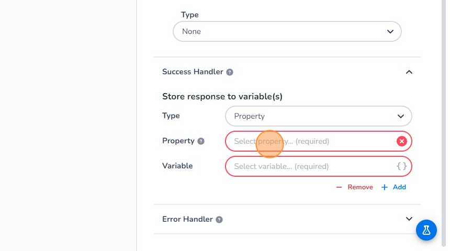Viewport: 450px width, 251px height.
Task: Click the blue flask test button
Action: click(426, 230)
